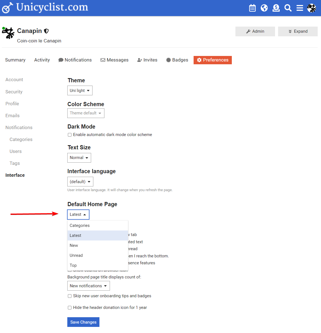Open the Uni light theme dropdown

80,91
